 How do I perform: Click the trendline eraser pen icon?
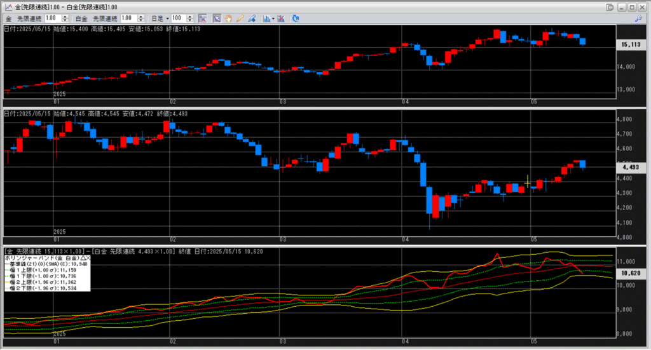(252, 18)
